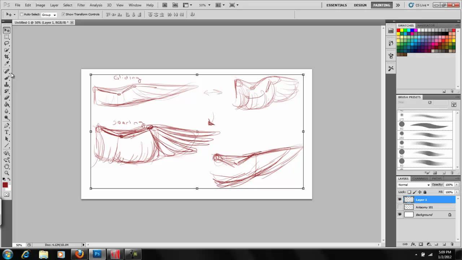Select the Brush tool

coord(6,78)
